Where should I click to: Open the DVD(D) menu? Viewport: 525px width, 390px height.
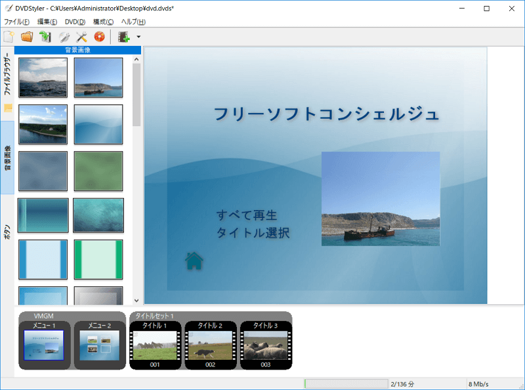pyautogui.click(x=75, y=21)
